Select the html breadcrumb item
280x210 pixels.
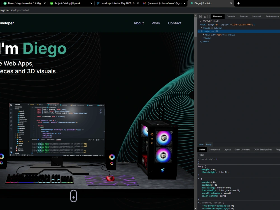[x=201, y=144]
